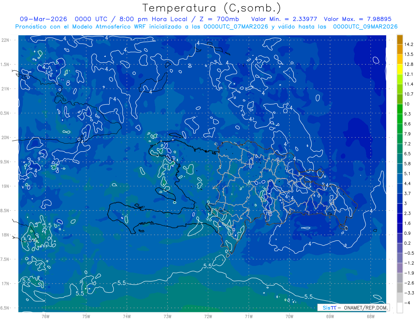Click the 10.7 color bar label
Viewport: 416px width, 321px height.
tap(409, 94)
